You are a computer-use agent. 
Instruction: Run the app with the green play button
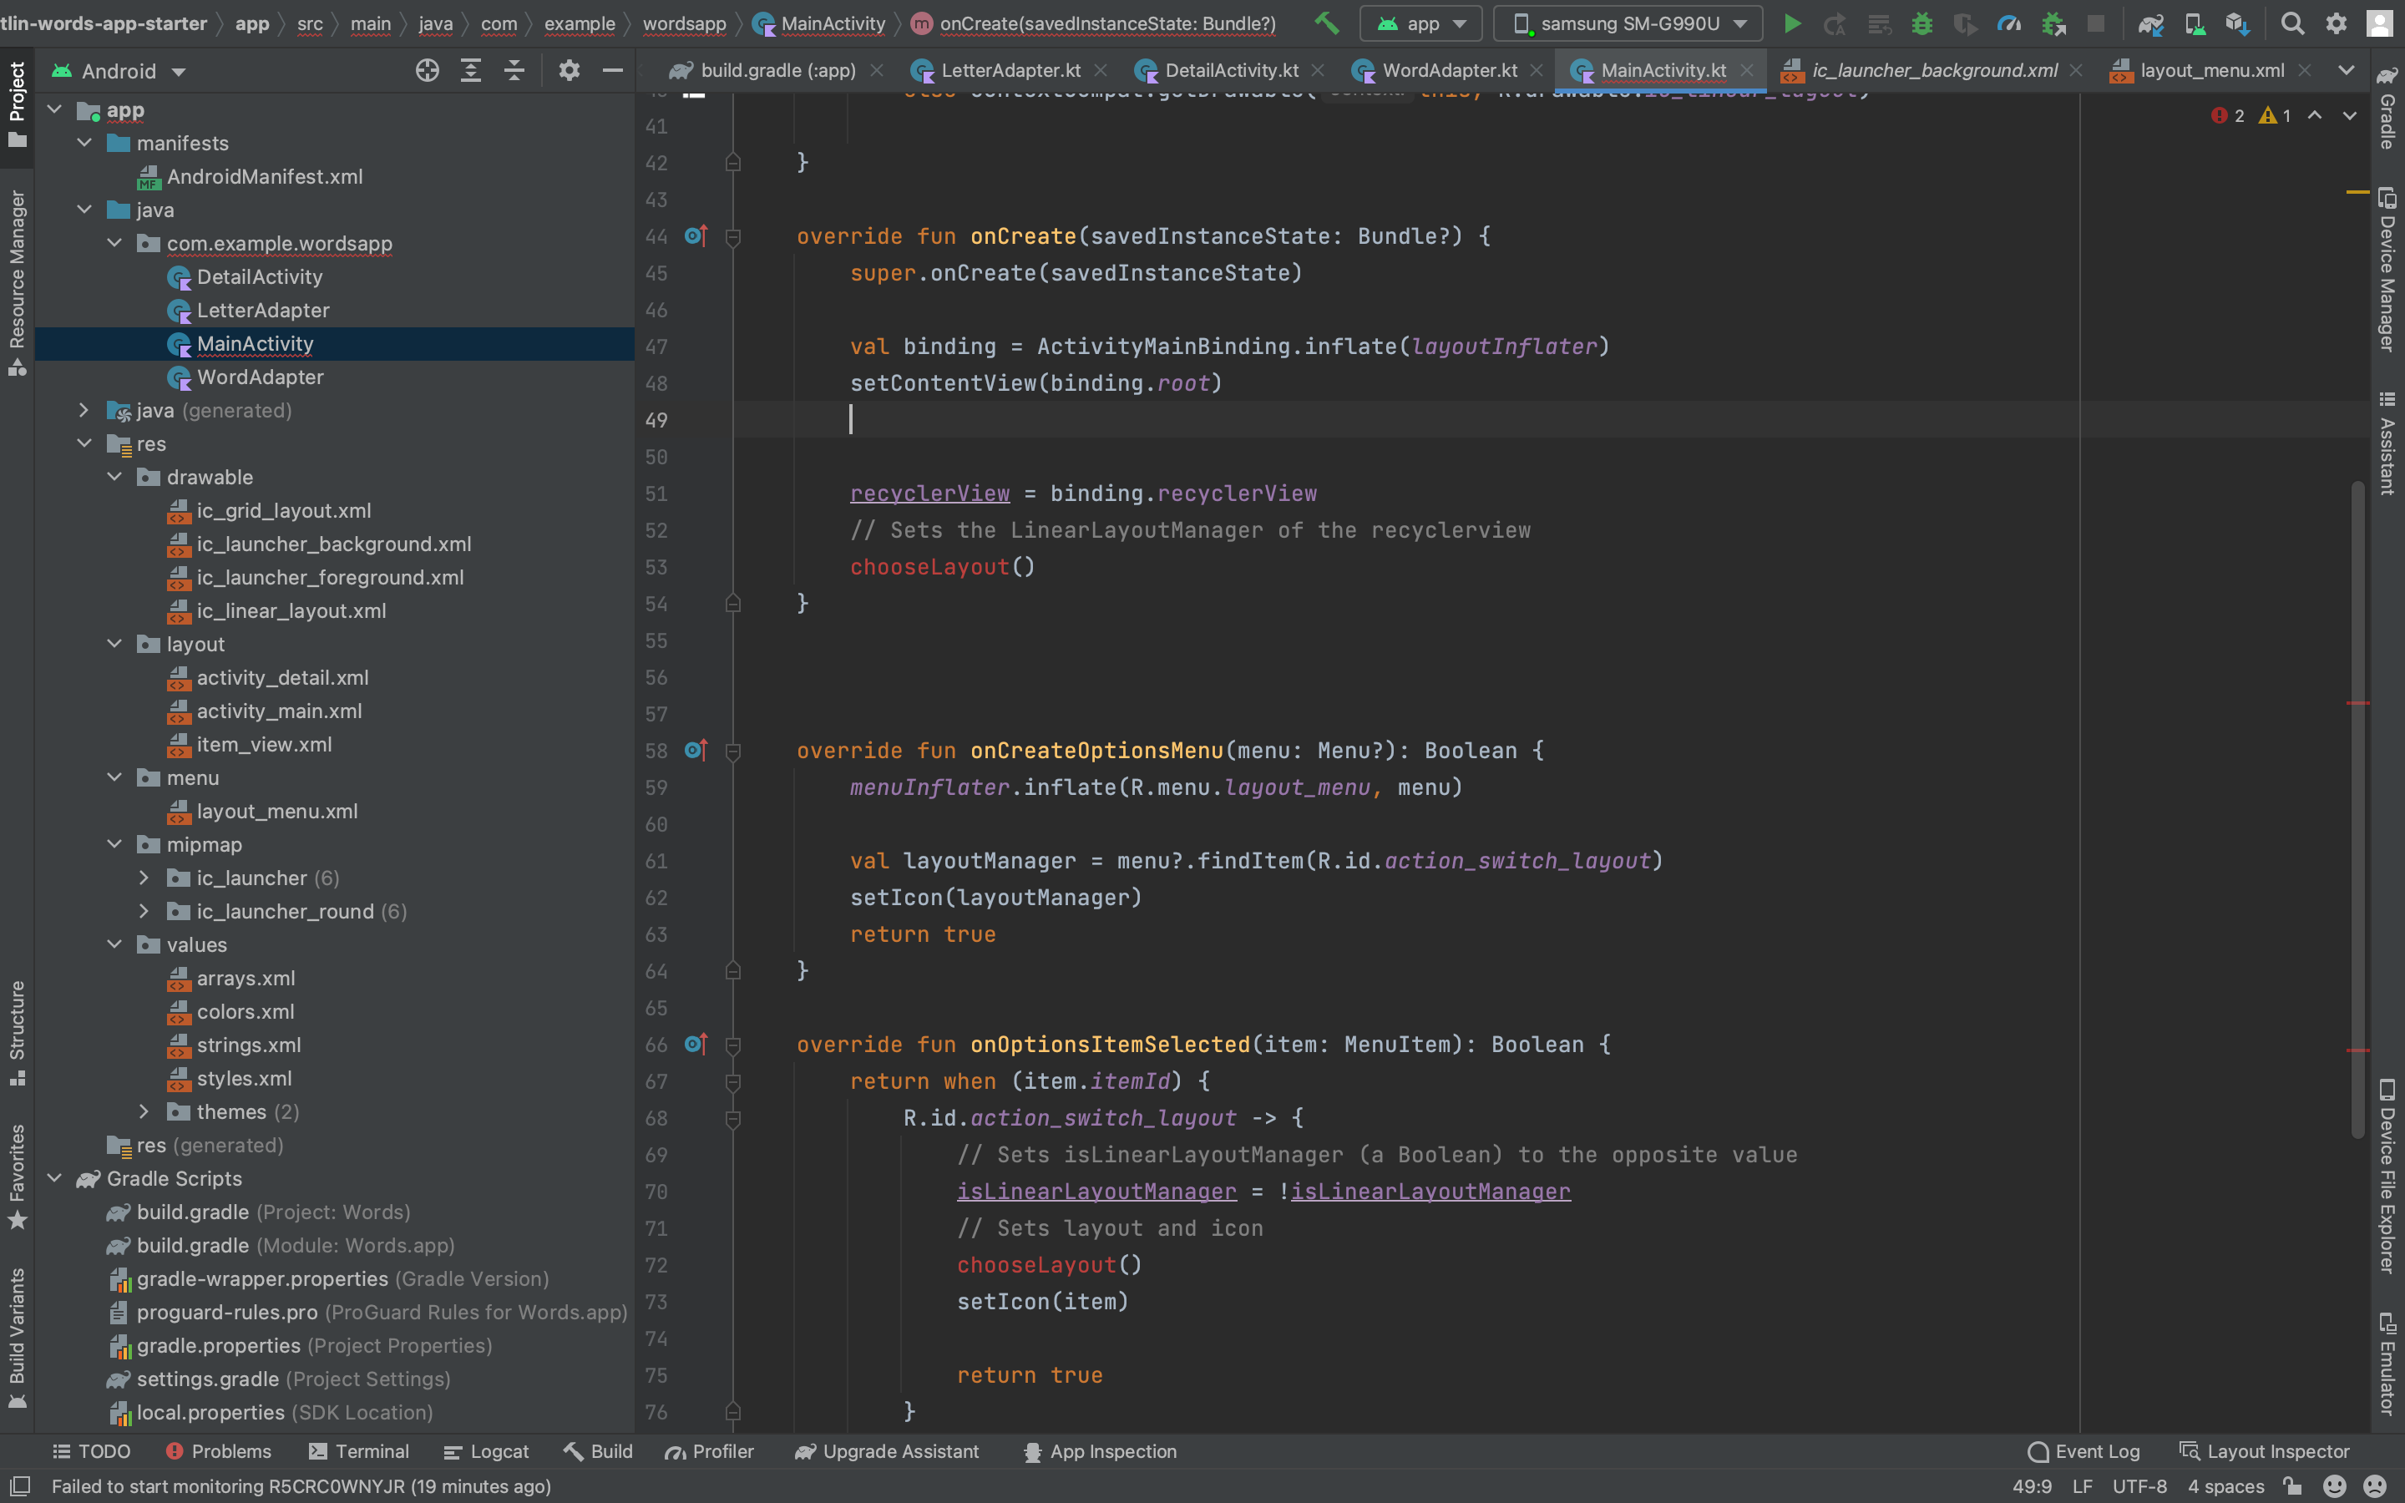pos(1792,23)
